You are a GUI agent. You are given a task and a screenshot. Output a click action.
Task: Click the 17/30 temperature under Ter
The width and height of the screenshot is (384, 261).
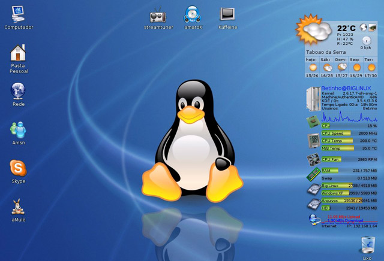(371, 76)
